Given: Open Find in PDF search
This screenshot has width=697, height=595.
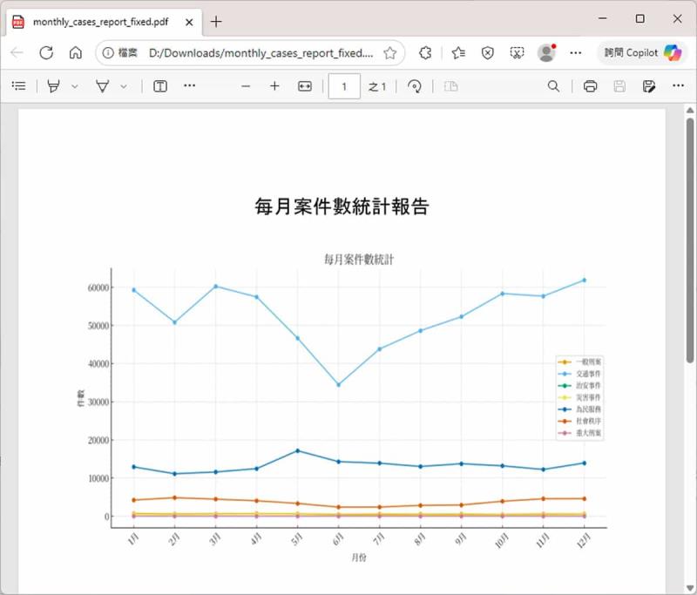Looking at the screenshot, I should click(553, 86).
